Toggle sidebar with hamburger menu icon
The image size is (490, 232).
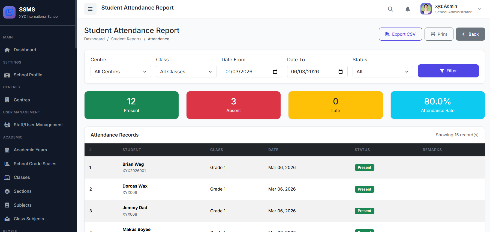[x=90, y=9]
